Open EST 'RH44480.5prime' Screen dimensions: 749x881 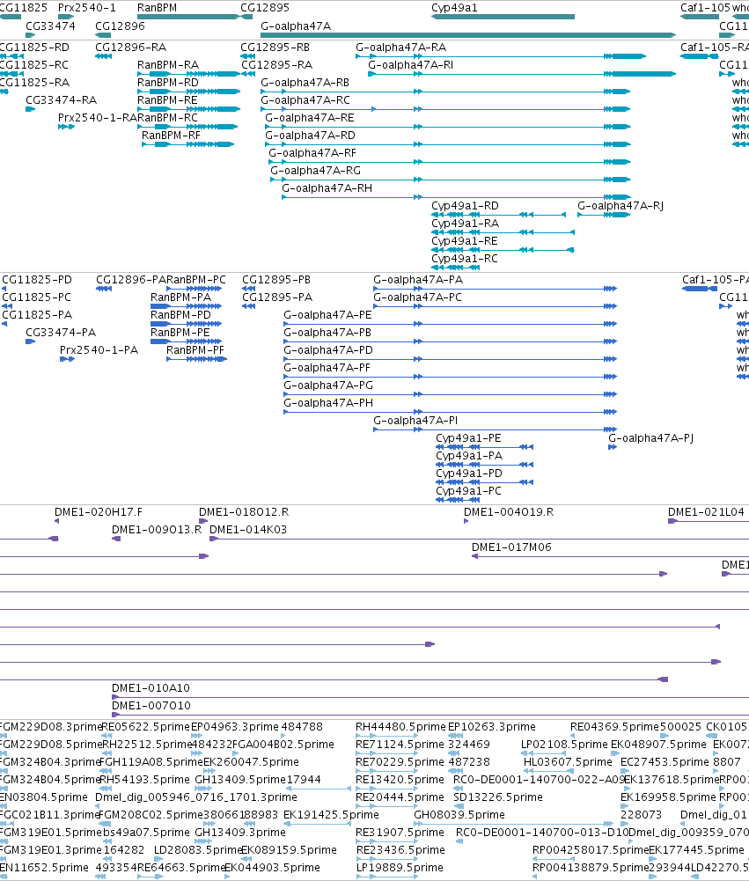400,727
